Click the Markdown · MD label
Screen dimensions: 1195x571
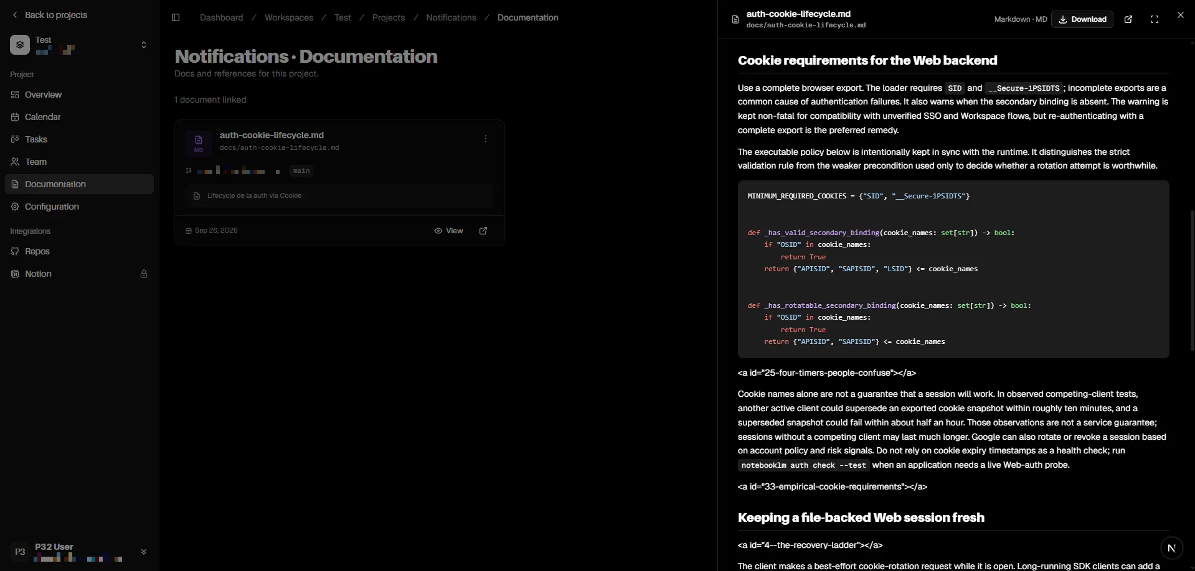(1021, 19)
